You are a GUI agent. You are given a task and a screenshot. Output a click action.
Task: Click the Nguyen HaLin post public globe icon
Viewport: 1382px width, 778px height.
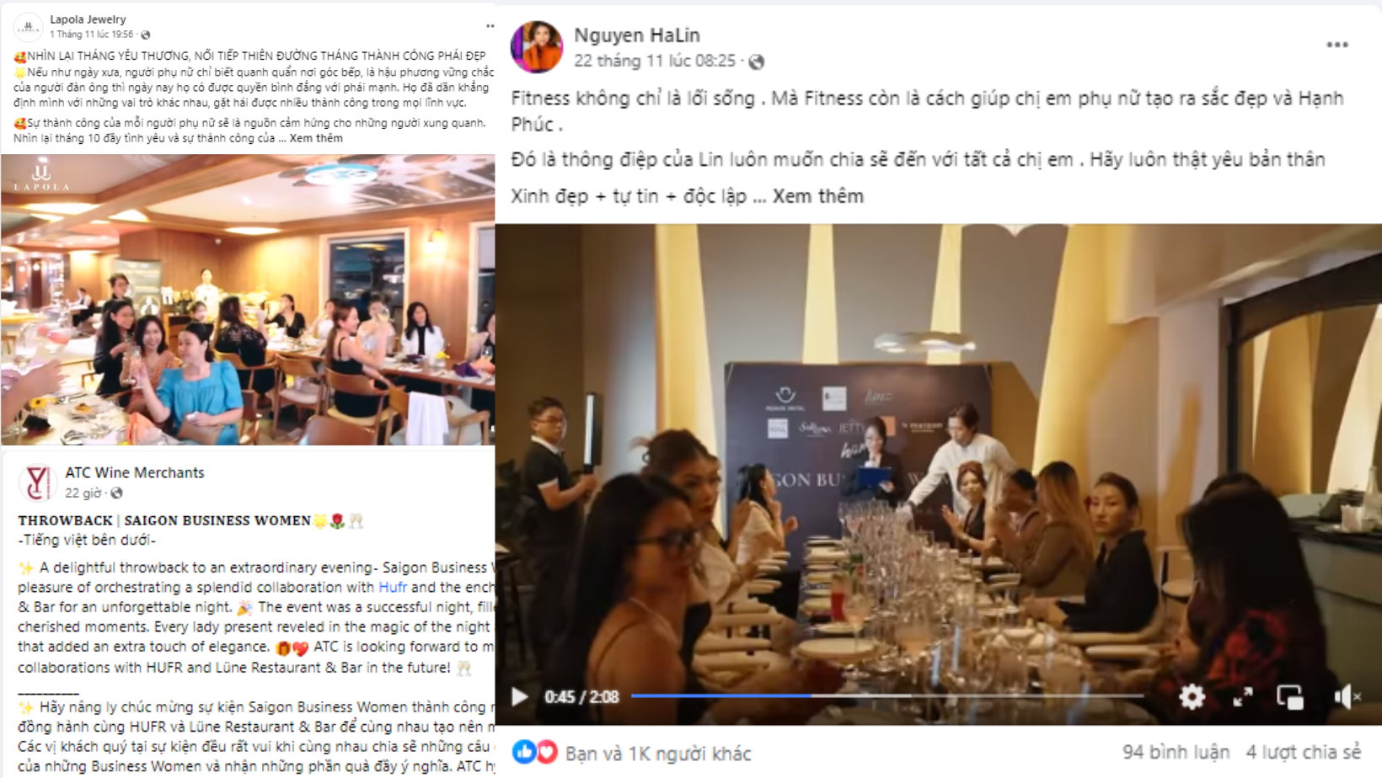click(x=757, y=61)
